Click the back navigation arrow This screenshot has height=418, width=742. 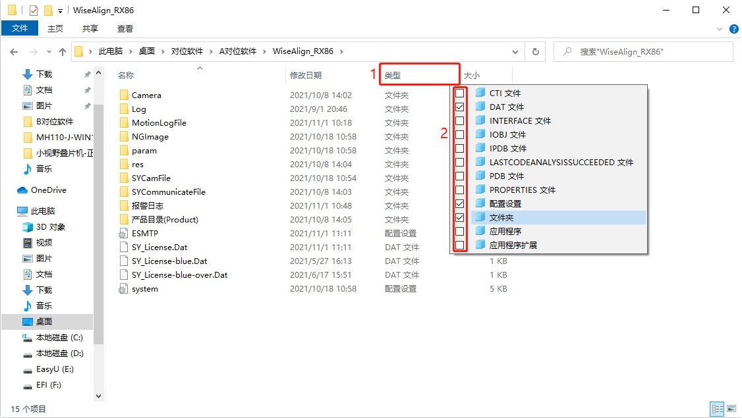(14, 51)
